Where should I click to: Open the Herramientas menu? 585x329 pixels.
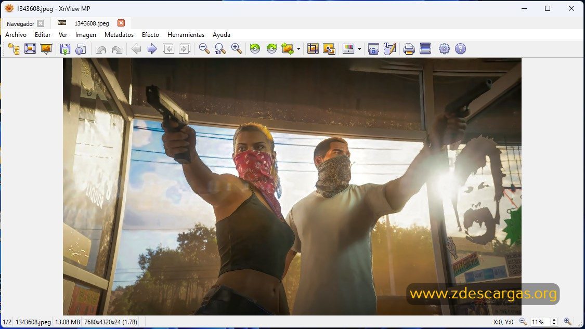coord(186,35)
